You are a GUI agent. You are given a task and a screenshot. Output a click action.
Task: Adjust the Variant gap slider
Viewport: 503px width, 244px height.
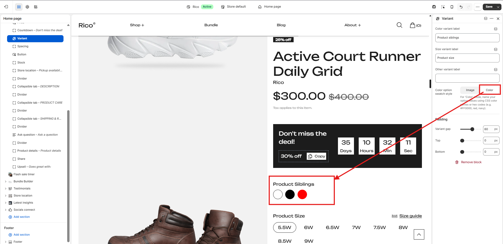[472, 129]
